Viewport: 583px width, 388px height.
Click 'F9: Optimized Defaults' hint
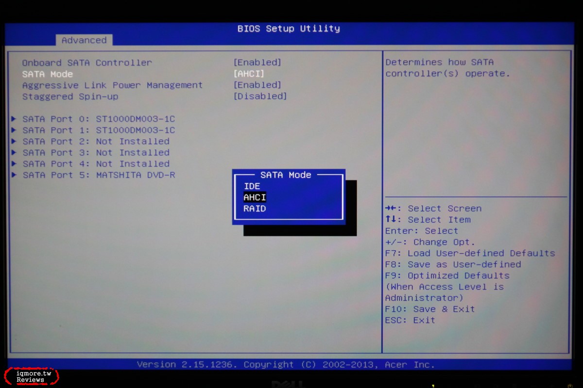tap(447, 275)
